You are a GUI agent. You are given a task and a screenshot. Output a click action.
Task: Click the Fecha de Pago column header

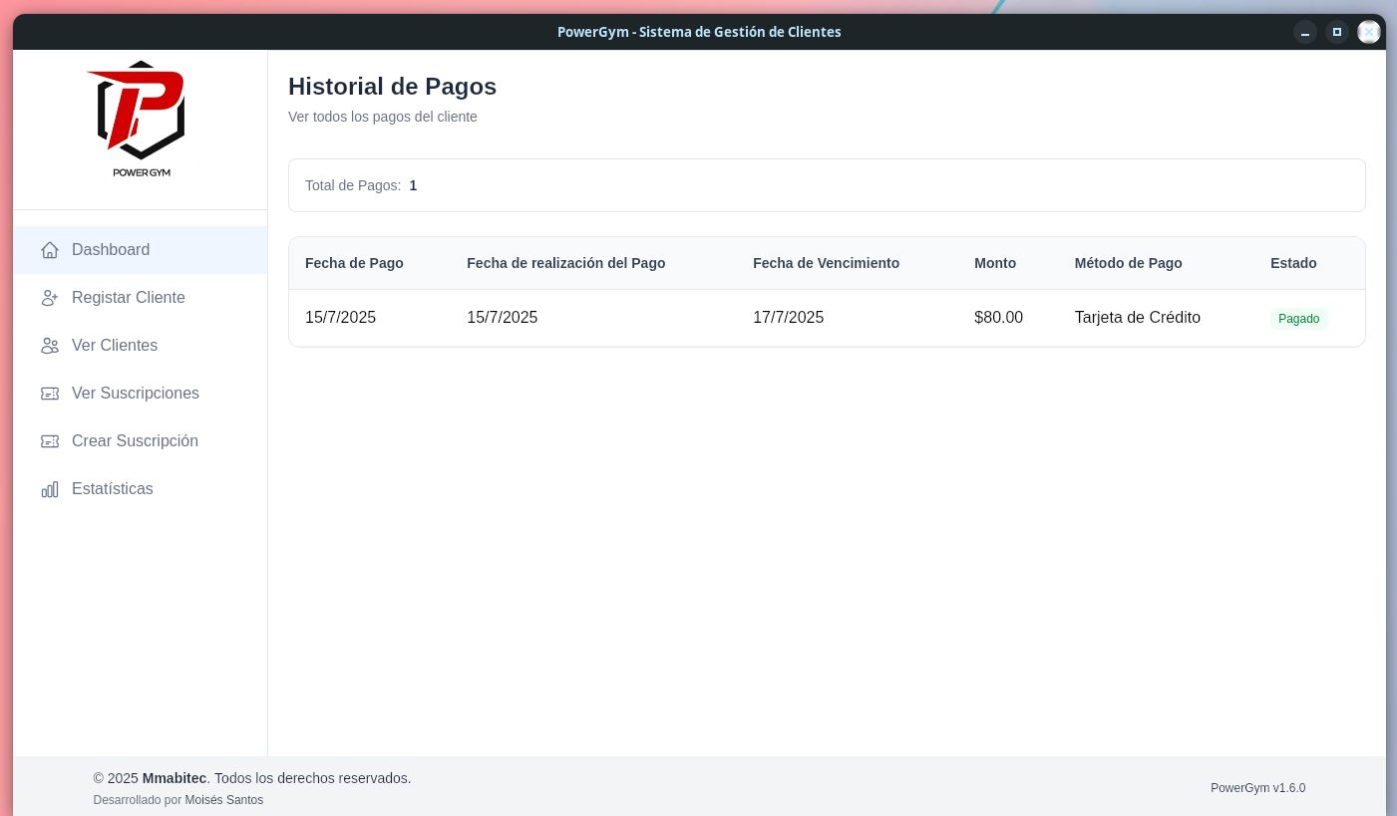tap(354, 263)
